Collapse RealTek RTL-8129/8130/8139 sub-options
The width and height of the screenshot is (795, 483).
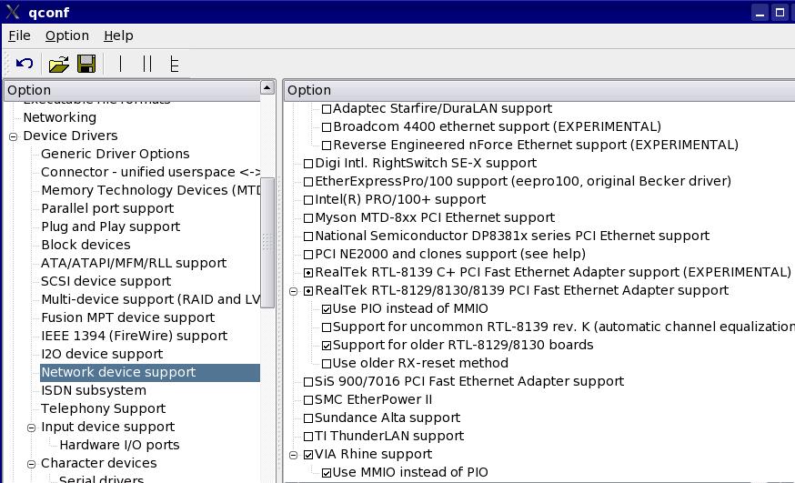click(293, 291)
